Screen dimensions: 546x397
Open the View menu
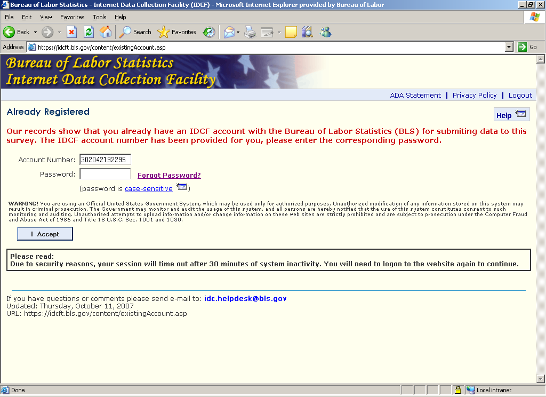[46, 17]
